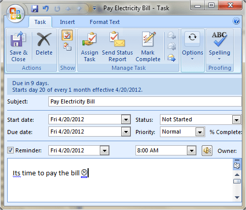The width and height of the screenshot is (246, 210).
Task: Click Assign Task
Action: (x=90, y=46)
